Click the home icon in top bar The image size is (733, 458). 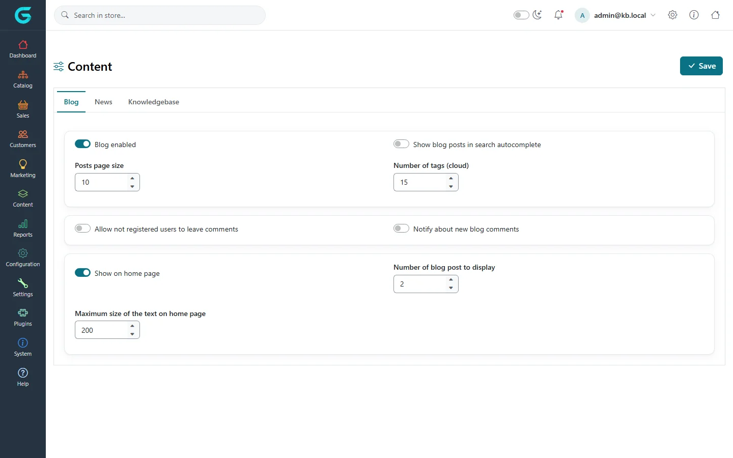[715, 15]
